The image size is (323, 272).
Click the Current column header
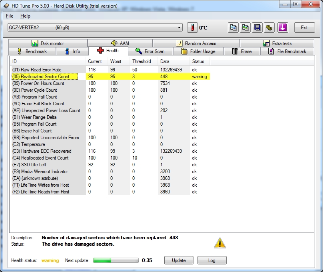click(97, 61)
